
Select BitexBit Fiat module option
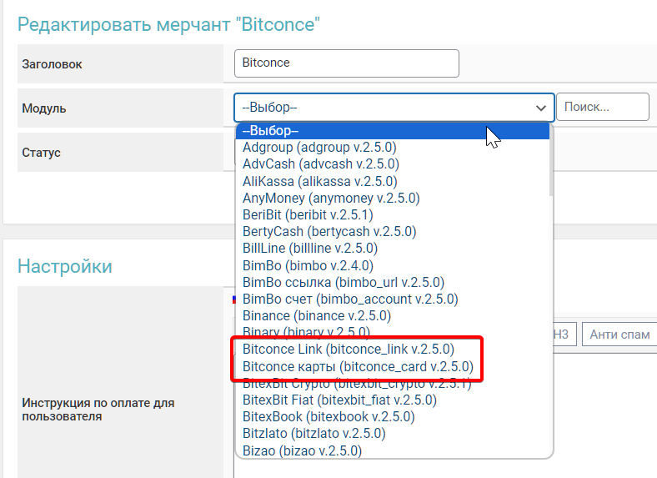339,400
